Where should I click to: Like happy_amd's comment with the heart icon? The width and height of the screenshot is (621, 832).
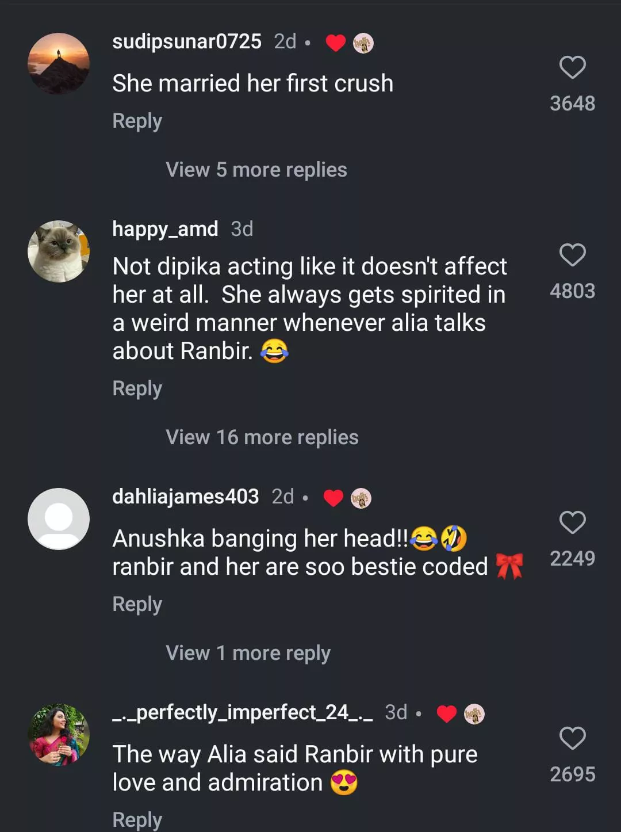click(572, 255)
